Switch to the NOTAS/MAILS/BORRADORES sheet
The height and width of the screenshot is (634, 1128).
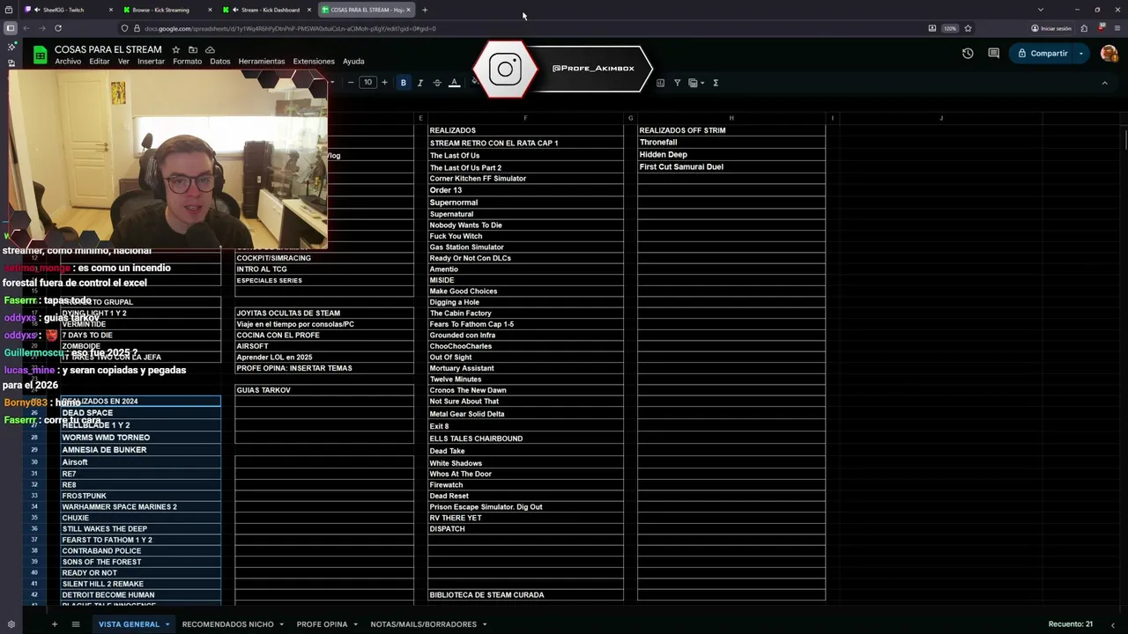(423, 624)
